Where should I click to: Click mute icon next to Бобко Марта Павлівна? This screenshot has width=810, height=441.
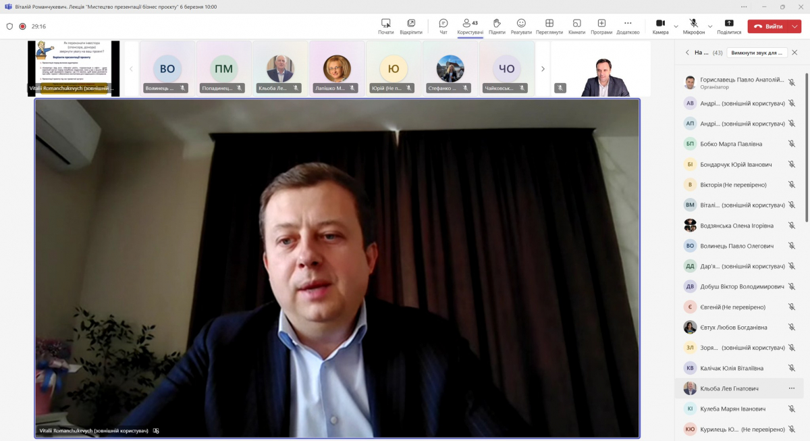click(x=792, y=144)
